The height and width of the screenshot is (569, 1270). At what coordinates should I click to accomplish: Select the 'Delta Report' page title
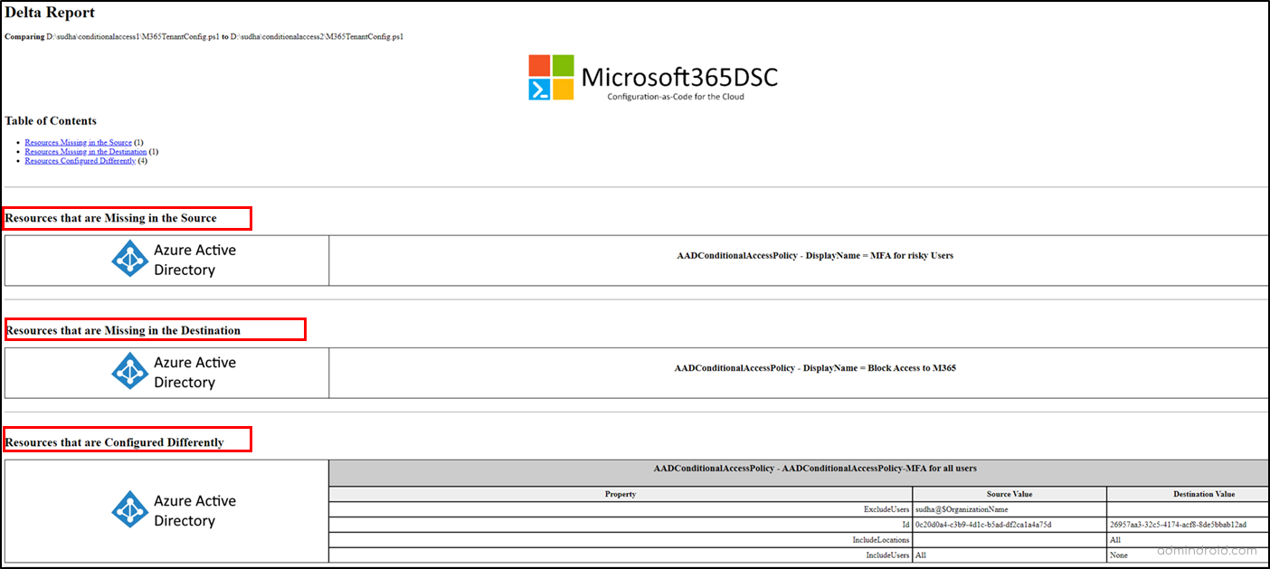[49, 12]
